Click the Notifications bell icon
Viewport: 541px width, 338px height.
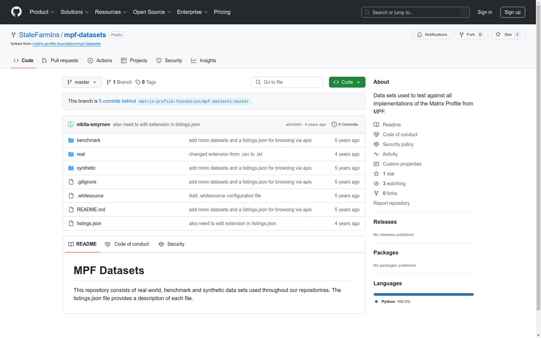tap(420, 34)
